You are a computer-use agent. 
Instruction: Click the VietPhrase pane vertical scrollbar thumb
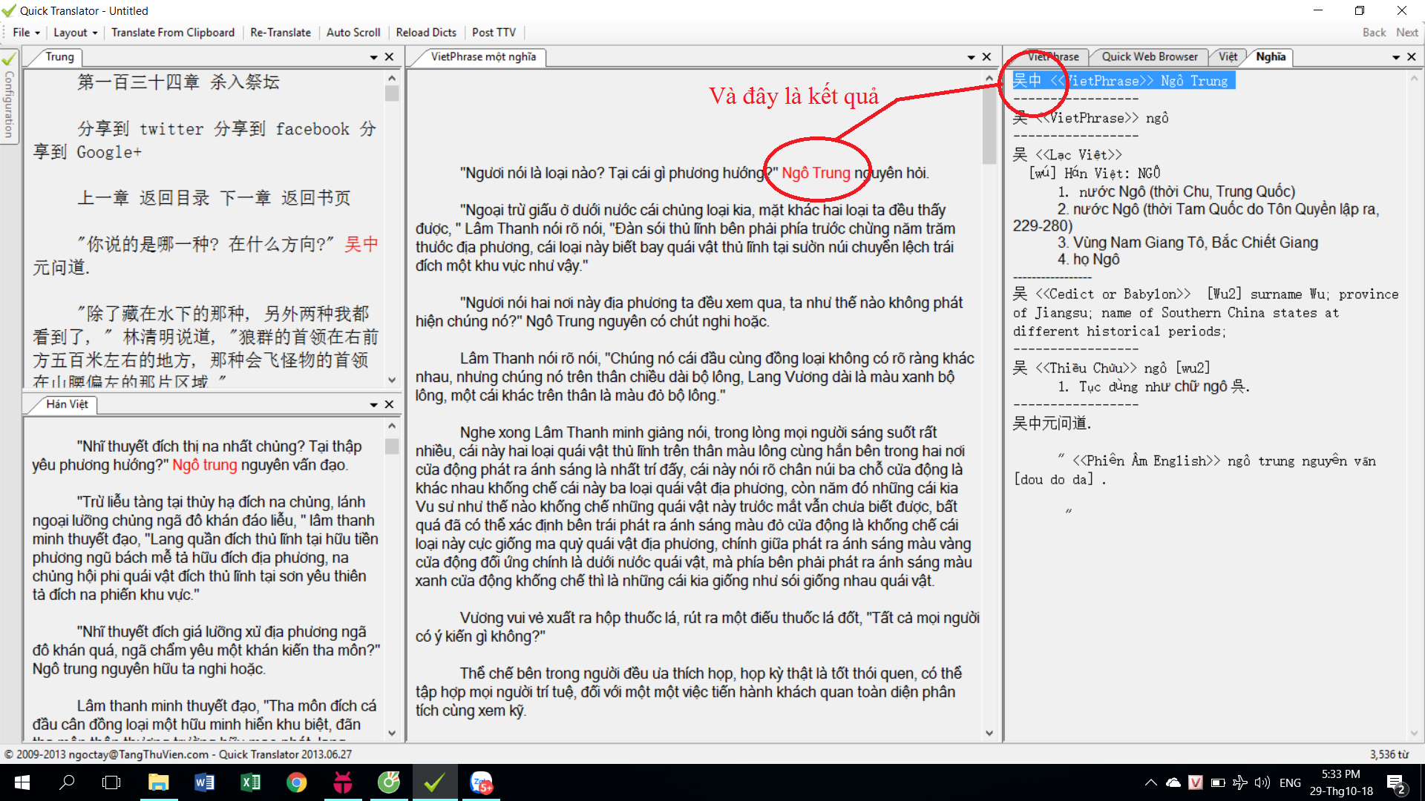click(989, 126)
